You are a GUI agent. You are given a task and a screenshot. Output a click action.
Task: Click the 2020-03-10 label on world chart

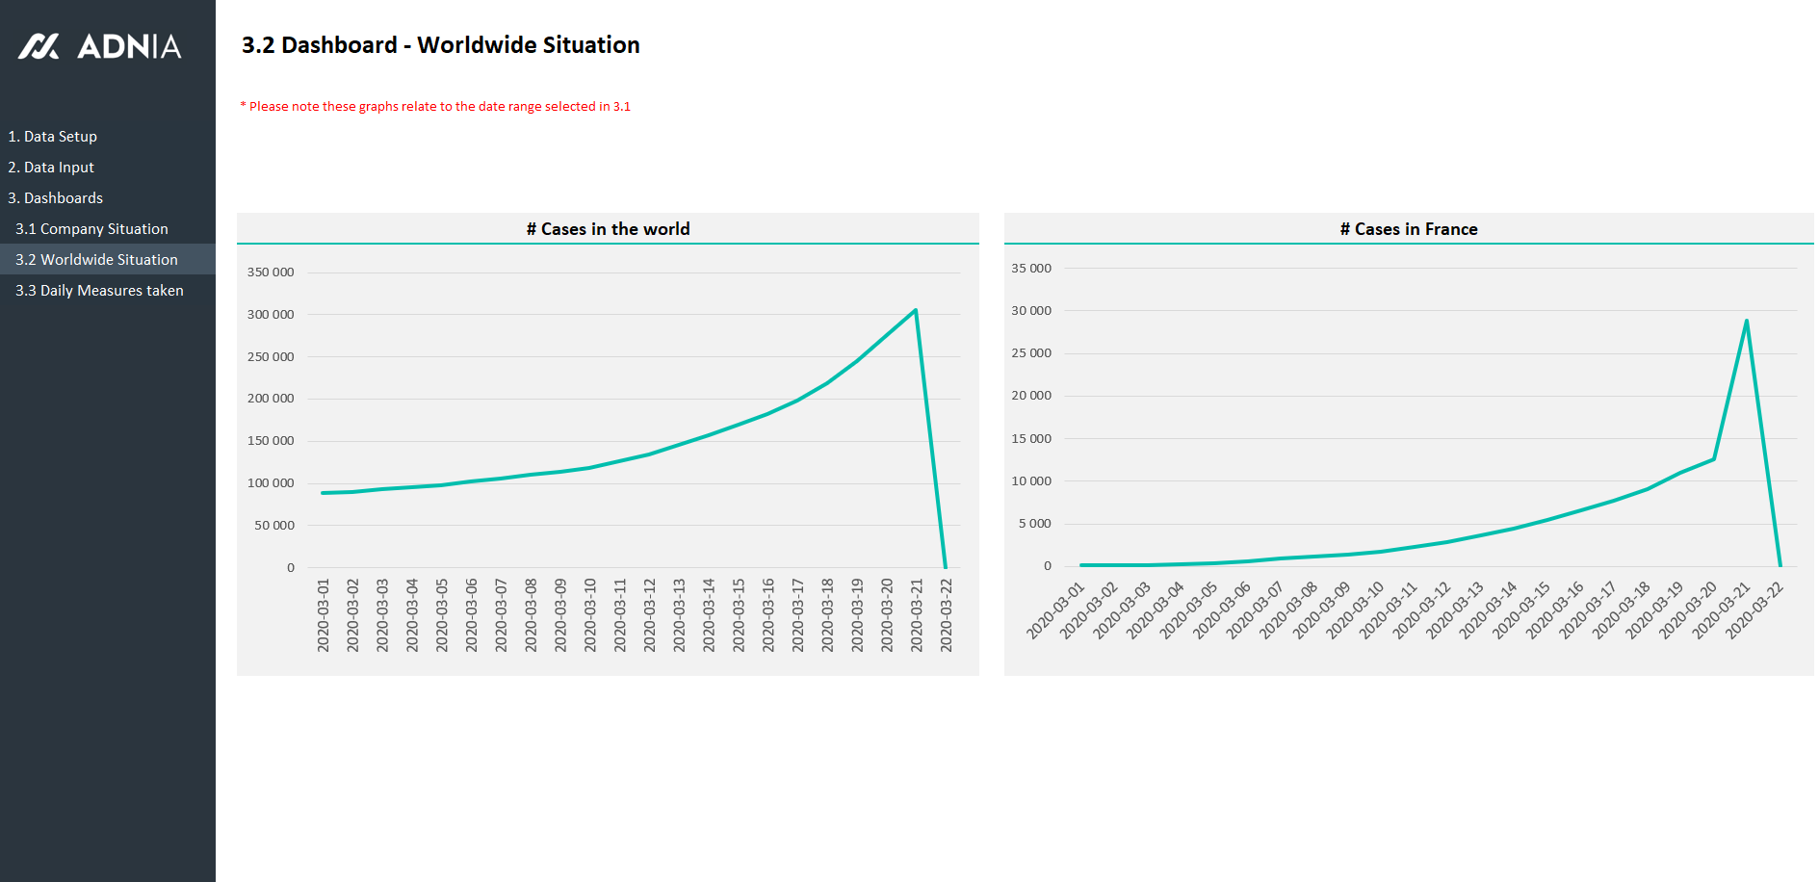coord(590,615)
